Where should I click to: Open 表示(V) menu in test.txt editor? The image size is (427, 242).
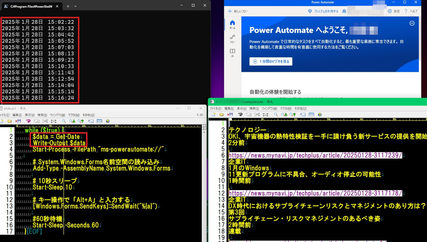pos(242,108)
